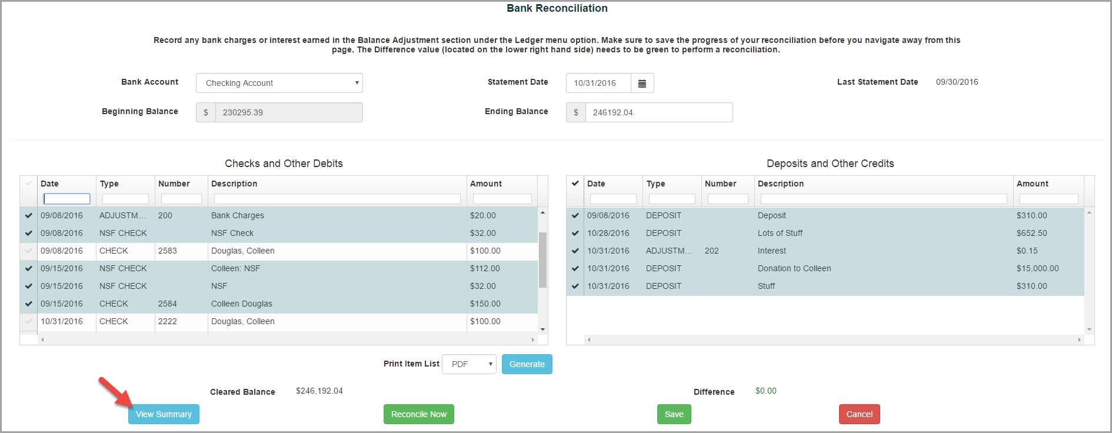Open the Bank Account dropdown
The width and height of the screenshot is (1112, 433).
point(279,83)
